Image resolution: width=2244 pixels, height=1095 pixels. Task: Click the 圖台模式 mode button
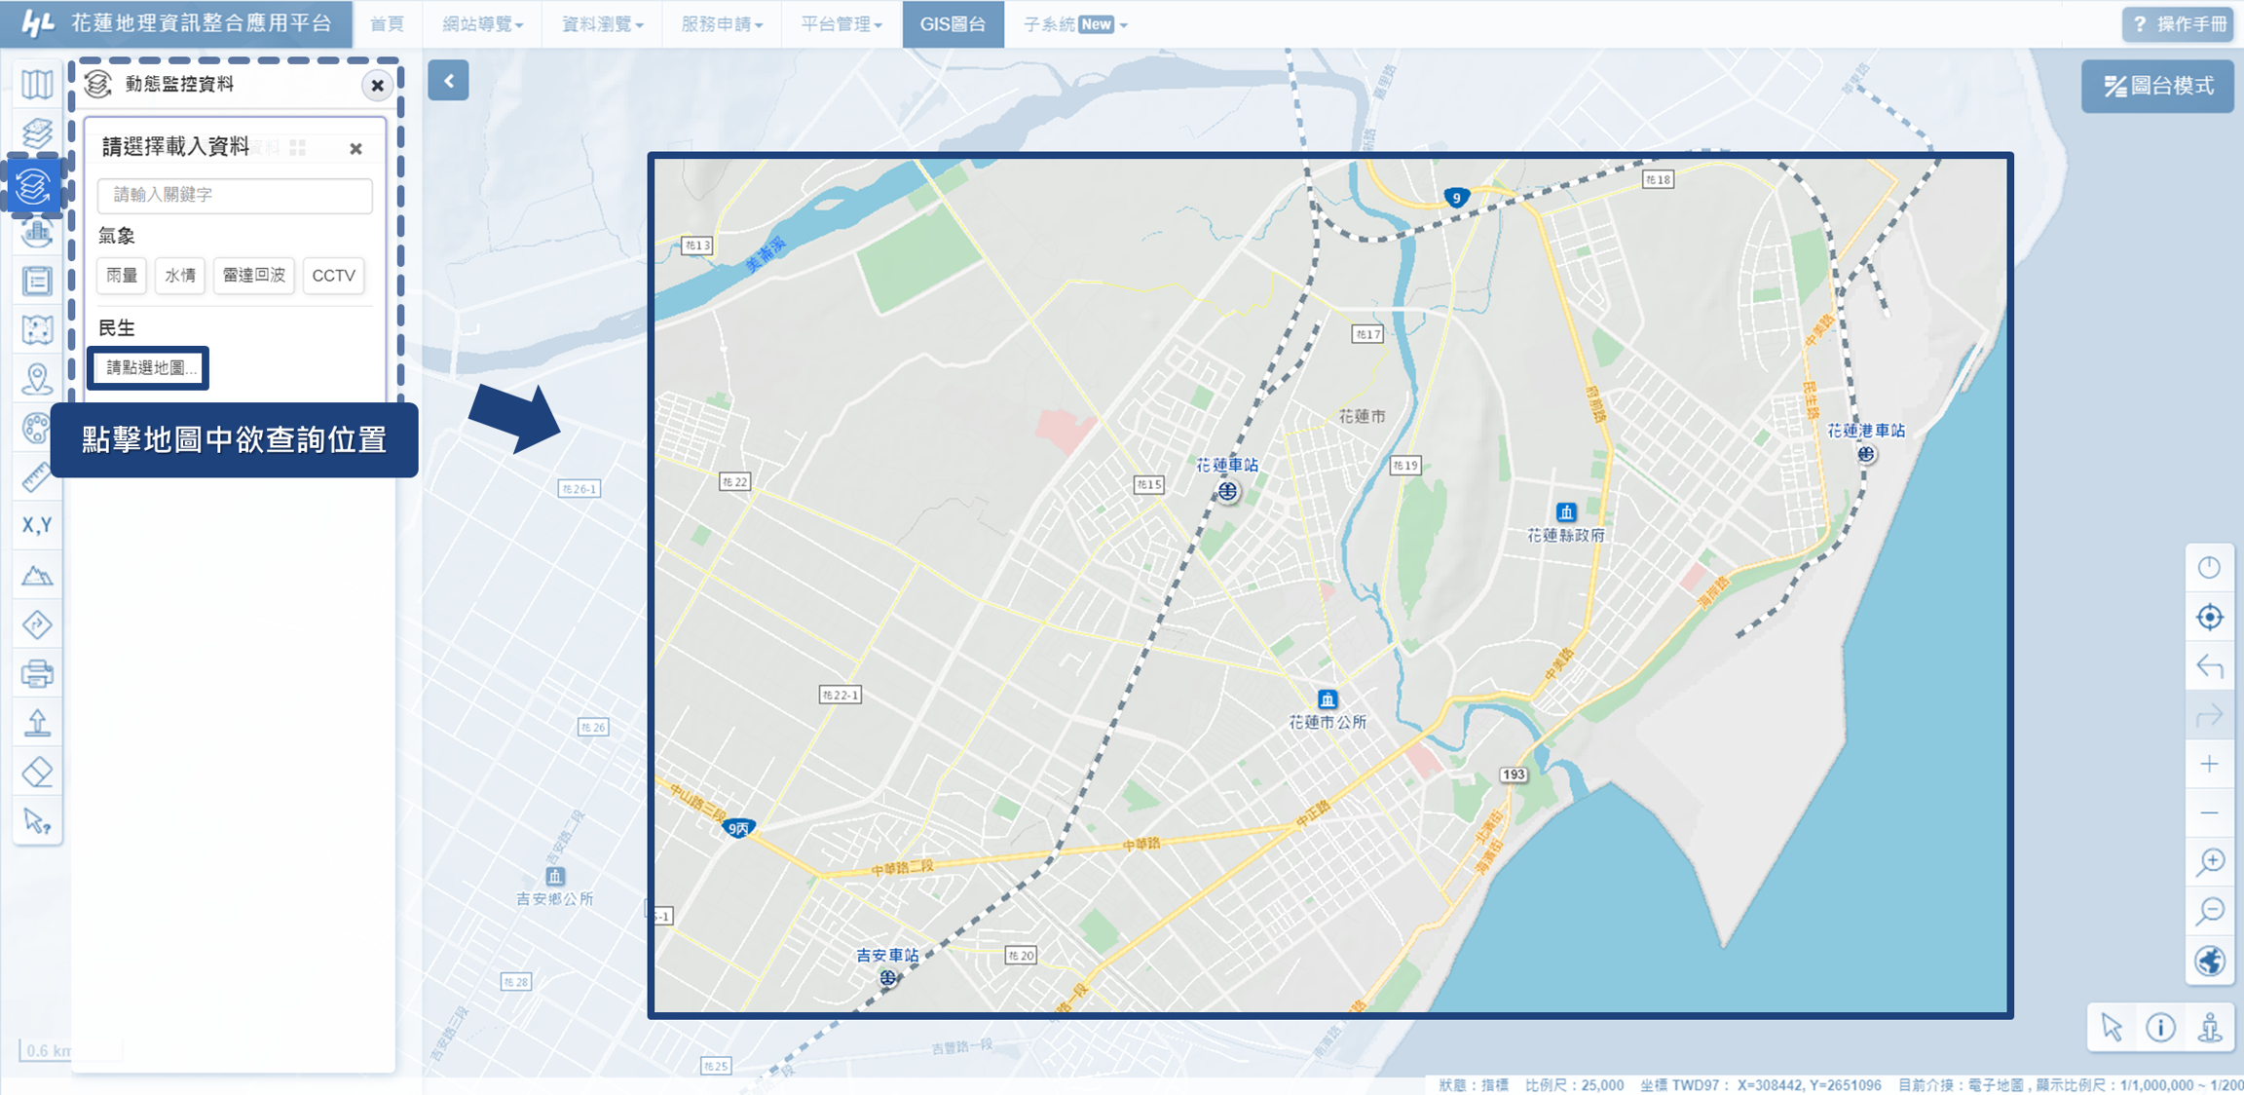point(2157,87)
